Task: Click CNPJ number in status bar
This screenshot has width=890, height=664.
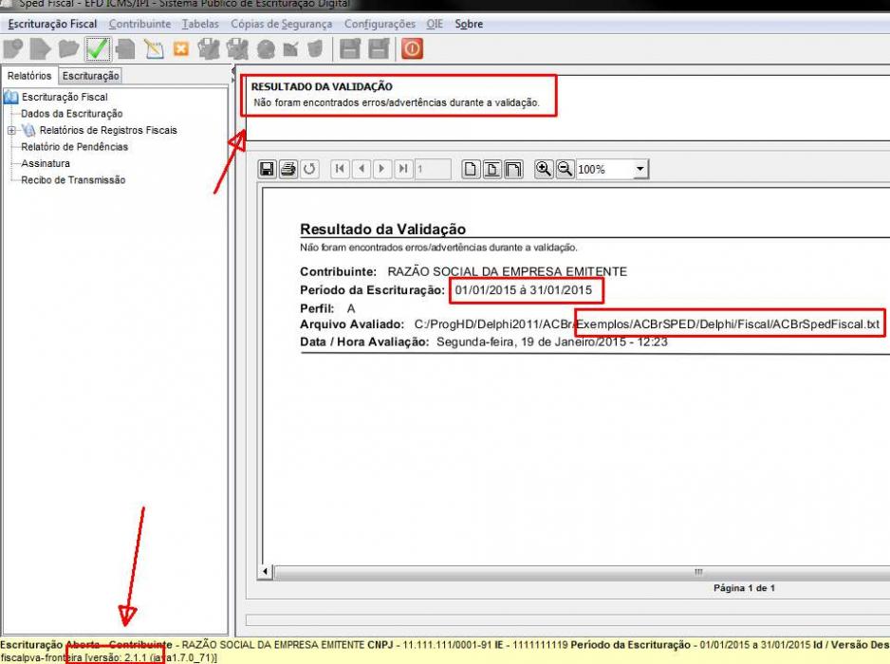Action: [x=447, y=645]
